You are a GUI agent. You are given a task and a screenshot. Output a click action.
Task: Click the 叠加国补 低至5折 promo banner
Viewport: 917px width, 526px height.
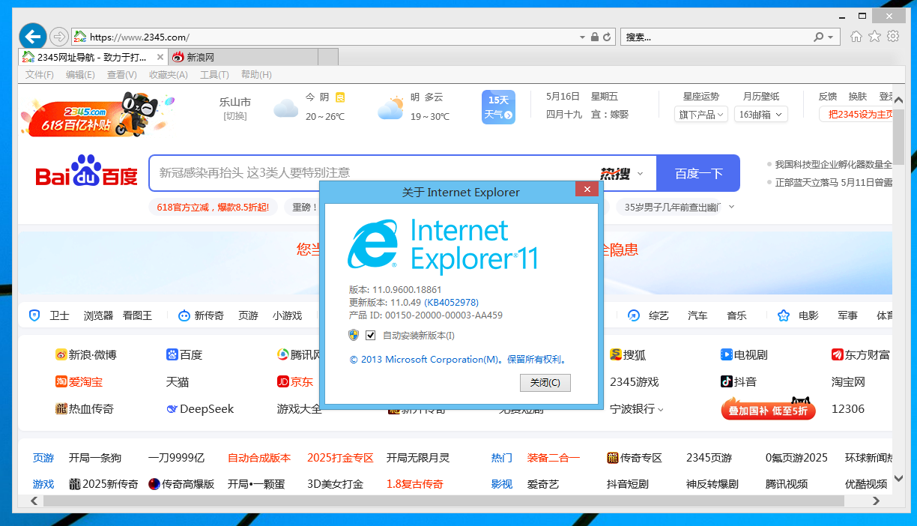coord(769,408)
